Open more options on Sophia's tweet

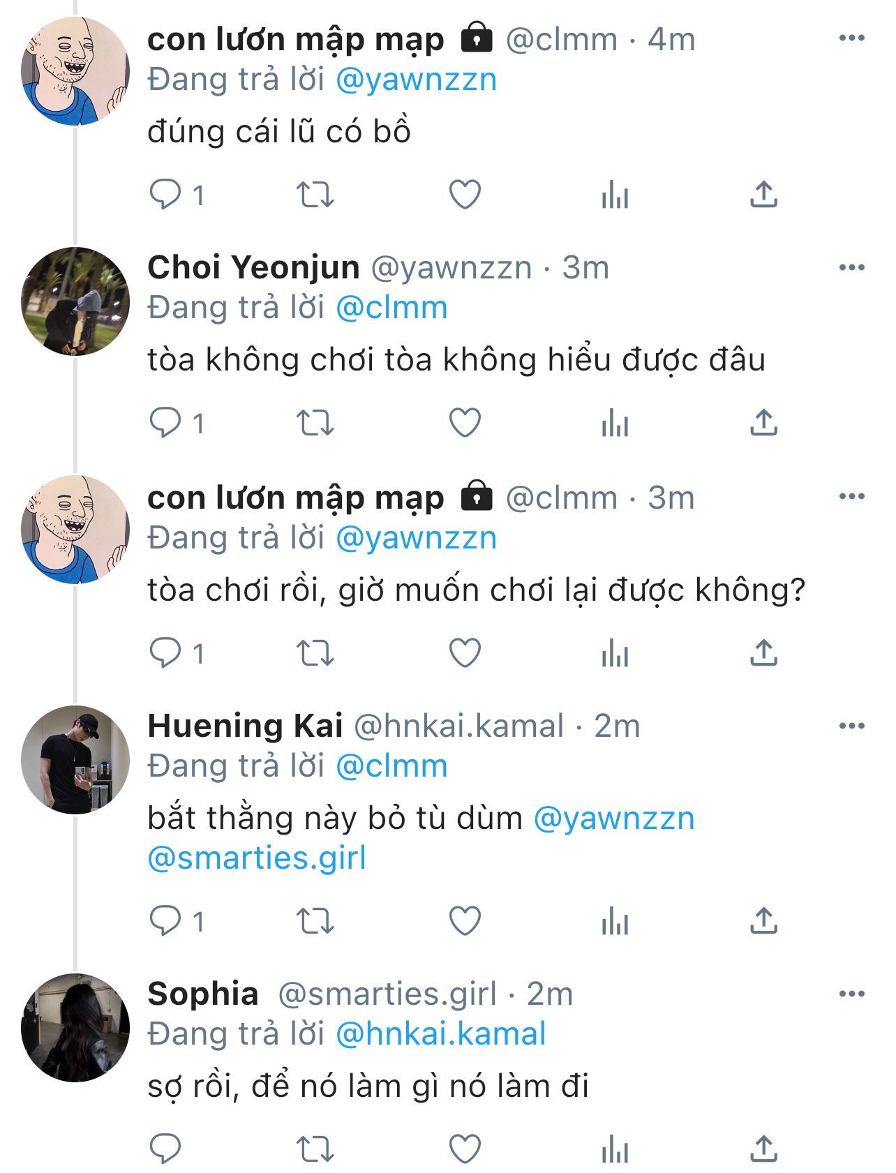(x=851, y=994)
